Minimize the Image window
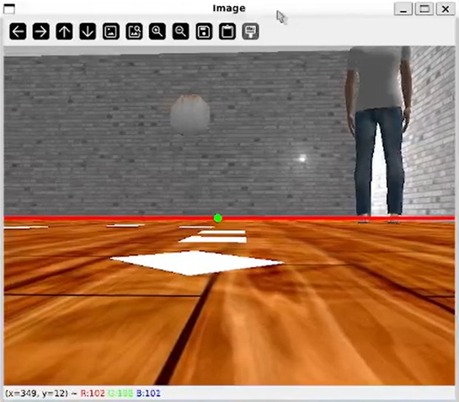 (x=403, y=8)
